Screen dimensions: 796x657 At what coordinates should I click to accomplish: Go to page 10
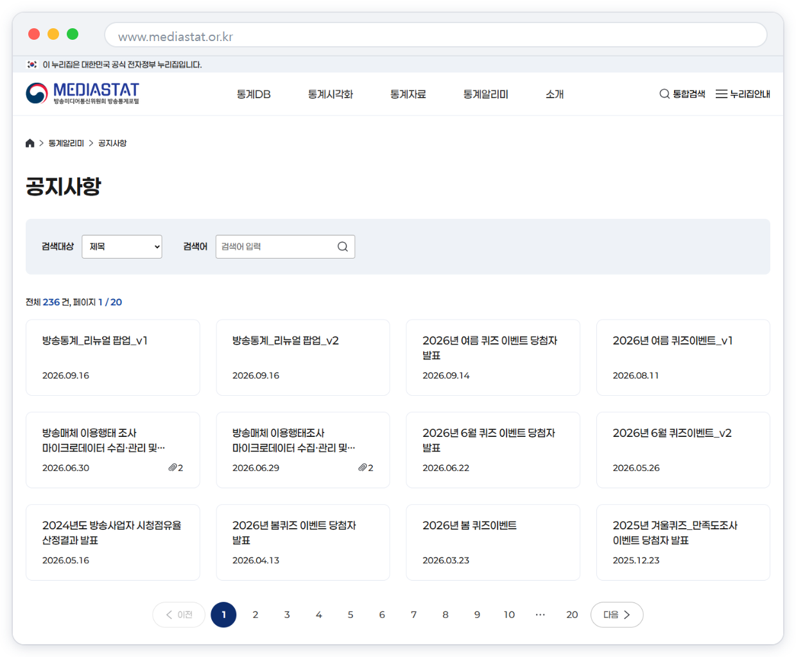pos(509,615)
